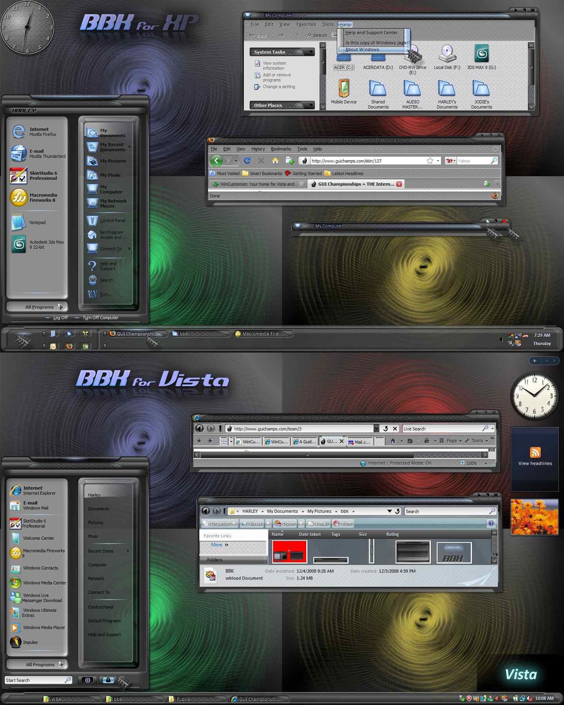Expand My Recent Documents submenu arrow

click(129, 147)
